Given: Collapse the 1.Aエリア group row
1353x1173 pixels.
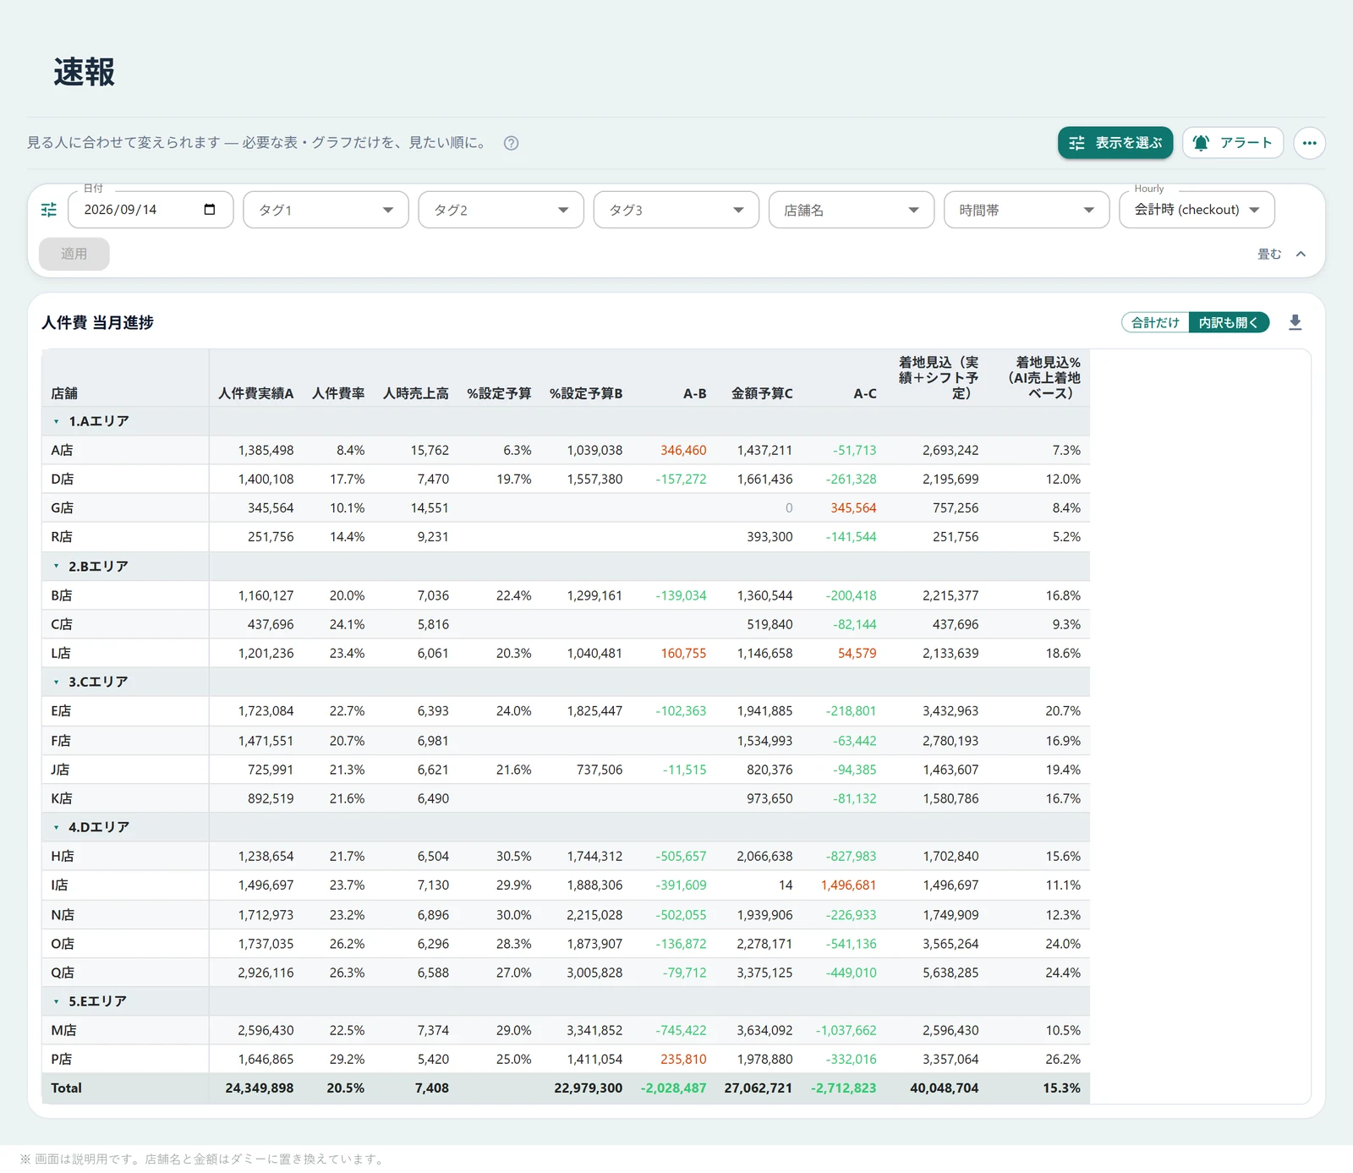Looking at the screenshot, I should [x=57, y=421].
